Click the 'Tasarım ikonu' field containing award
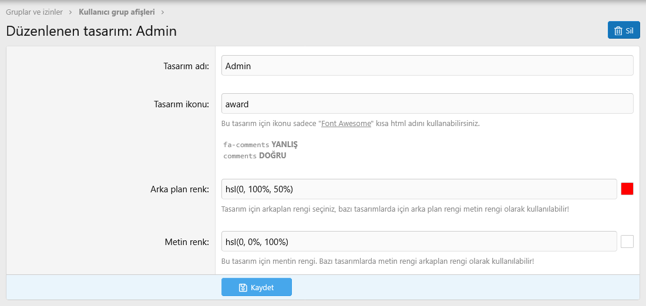 tap(427, 104)
